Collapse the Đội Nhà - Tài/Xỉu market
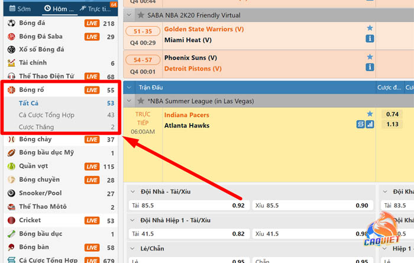The image size is (414, 263). coord(133,192)
